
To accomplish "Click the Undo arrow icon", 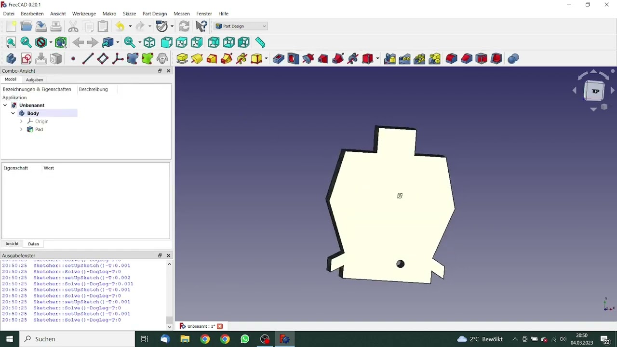I will pos(120,26).
